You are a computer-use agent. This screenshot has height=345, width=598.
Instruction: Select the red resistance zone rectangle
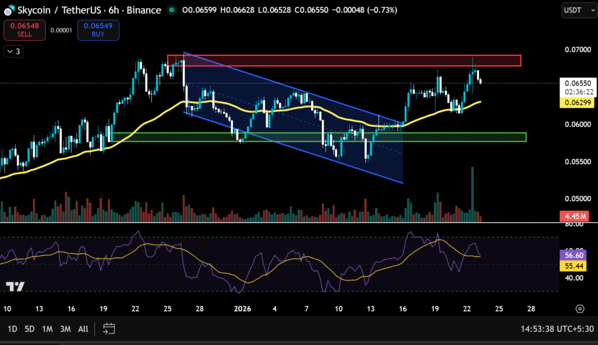[x=343, y=61]
